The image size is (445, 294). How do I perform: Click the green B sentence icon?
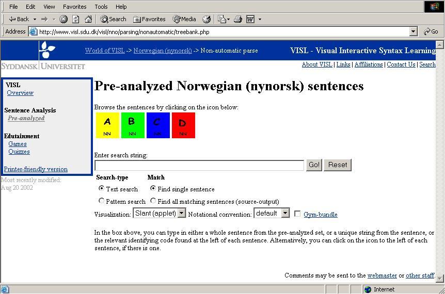(x=132, y=125)
